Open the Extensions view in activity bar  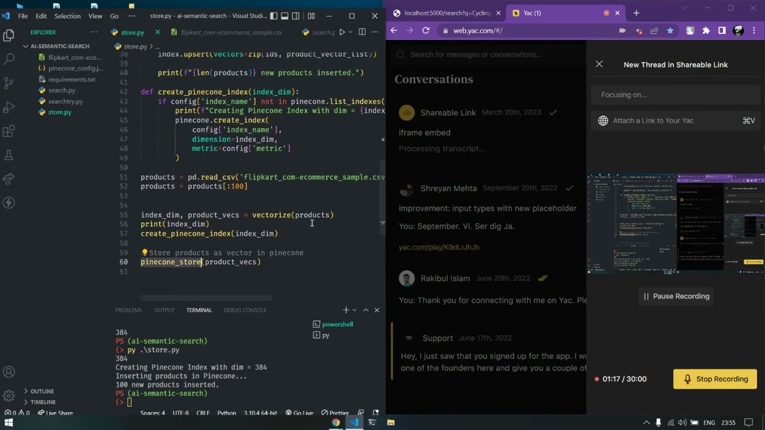[x=9, y=131]
